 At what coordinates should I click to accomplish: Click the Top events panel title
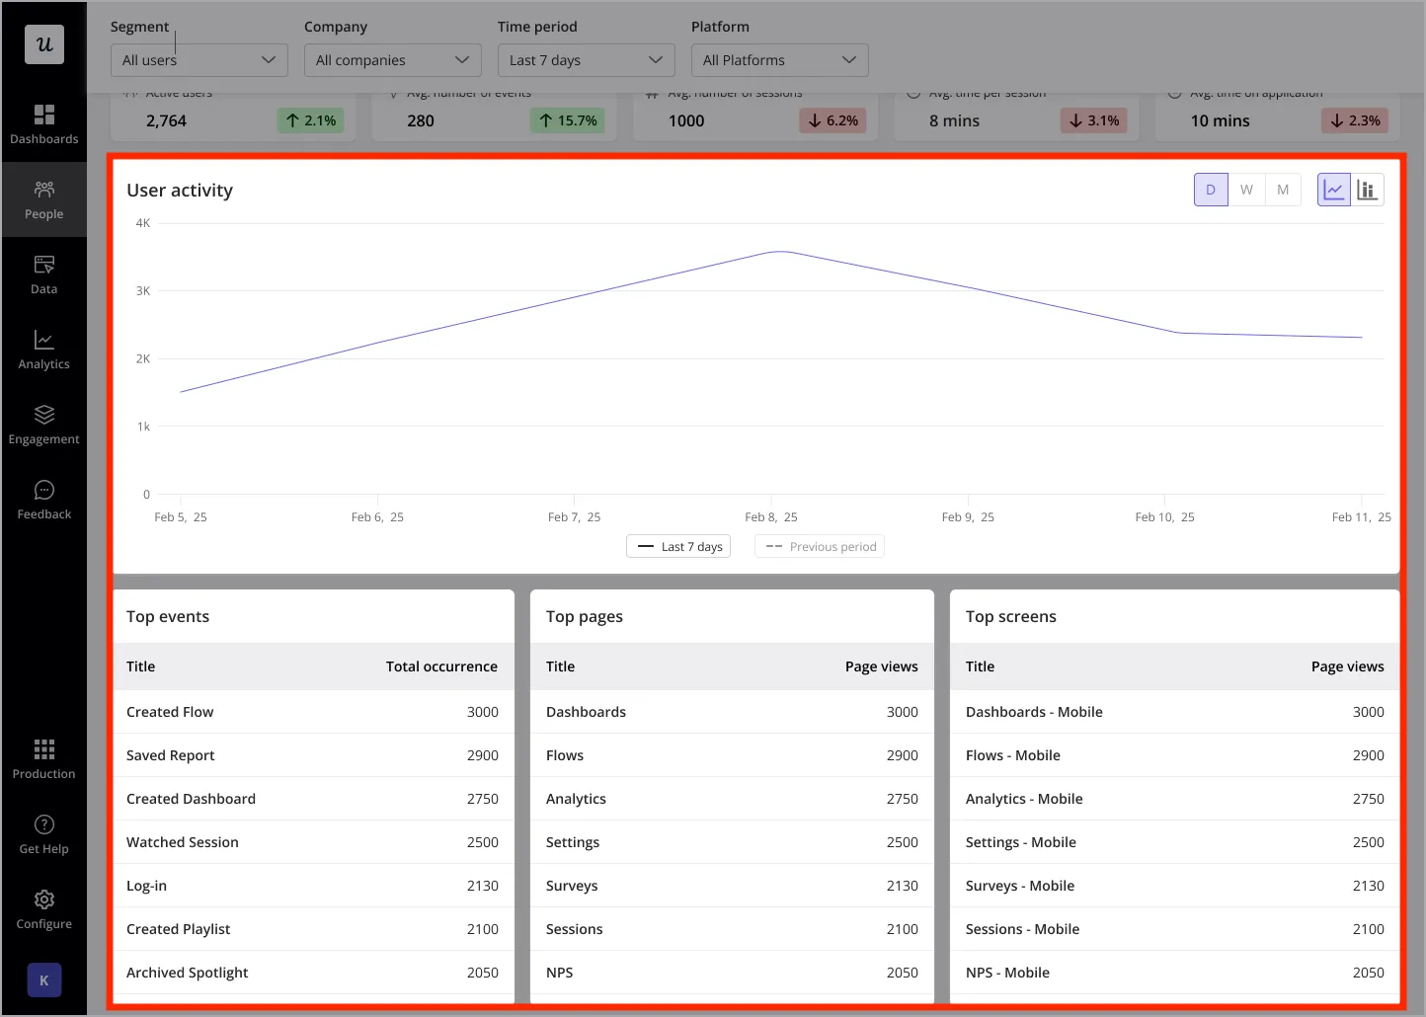[168, 617]
